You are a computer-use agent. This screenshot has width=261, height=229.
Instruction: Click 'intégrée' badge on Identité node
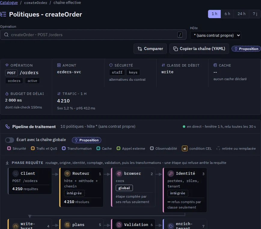(178, 193)
